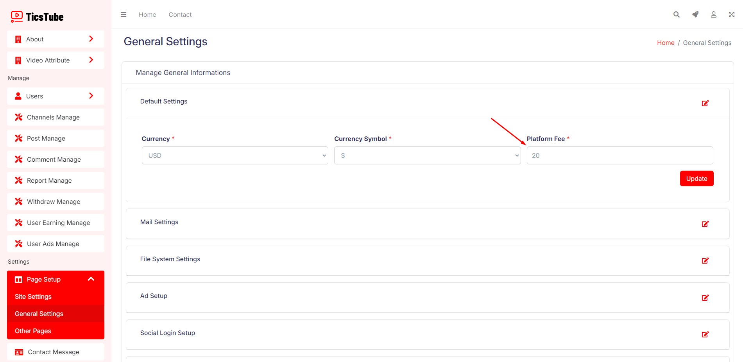The image size is (743, 362).
Task: Toggle sidebar with the hamburger icon
Action: coord(124,14)
